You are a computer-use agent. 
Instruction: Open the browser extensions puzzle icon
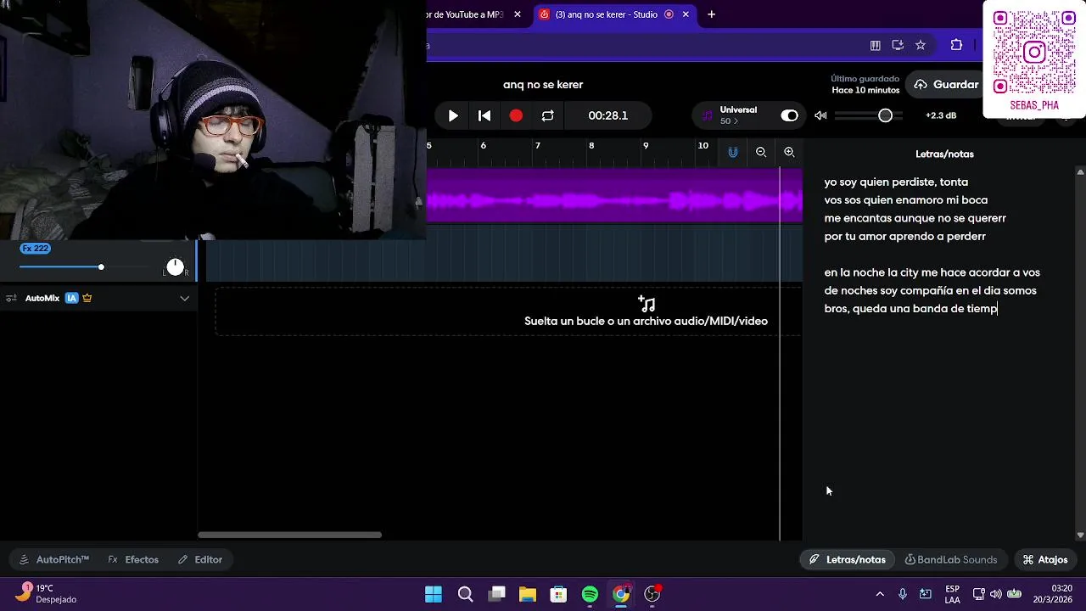click(x=956, y=45)
